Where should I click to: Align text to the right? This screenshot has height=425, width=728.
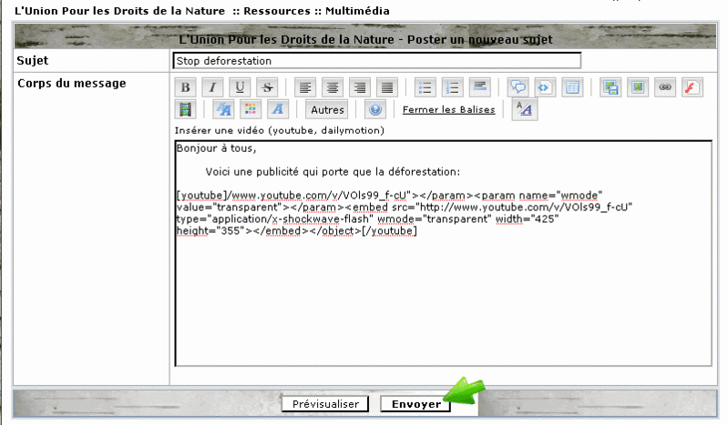point(360,87)
